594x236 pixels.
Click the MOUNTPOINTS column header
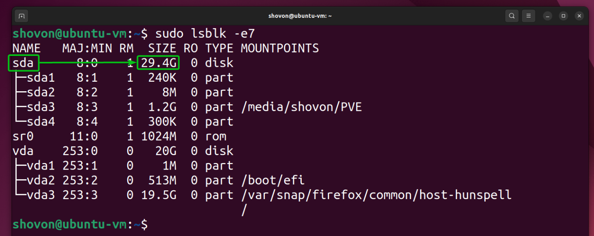(x=280, y=49)
